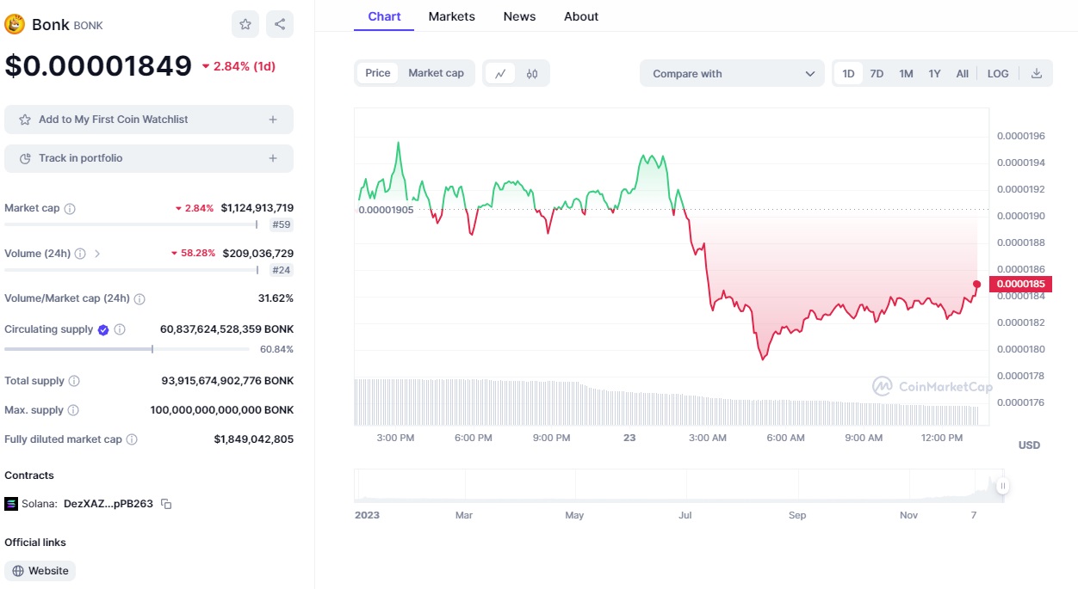The image size is (1078, 589).
Task: Download the chart data
Action: tap(1037, 74)
